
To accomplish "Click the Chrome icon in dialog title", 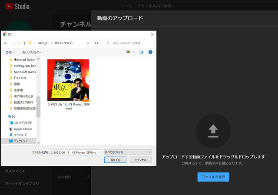I will coord(5,34).
